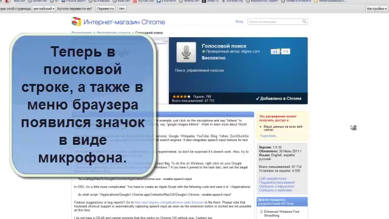Click the Установок за неделю: 4 559 text
Viewport: 389px width, 219px height.
280,171
